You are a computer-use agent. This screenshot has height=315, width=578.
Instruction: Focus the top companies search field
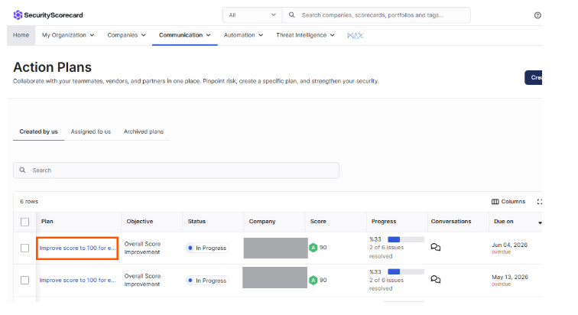376,15
